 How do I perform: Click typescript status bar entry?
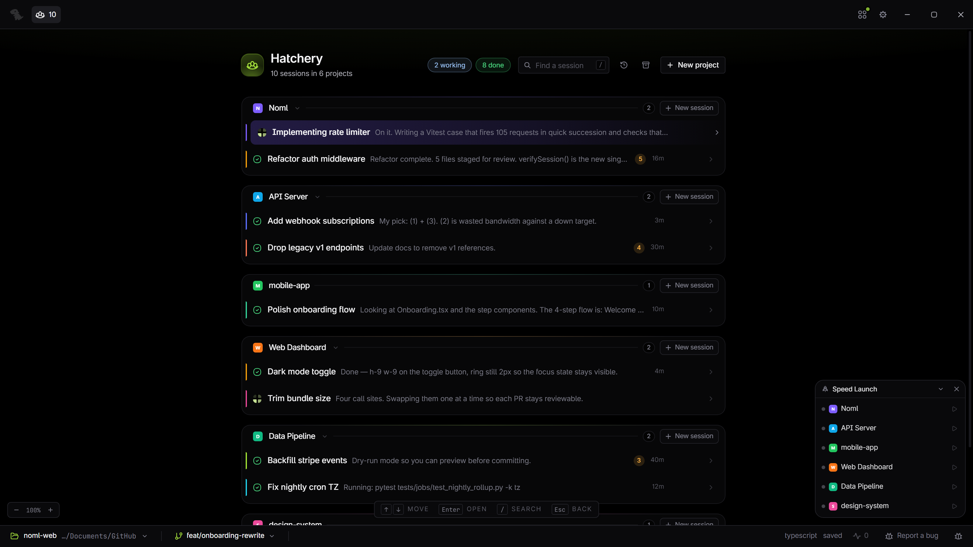800,536
